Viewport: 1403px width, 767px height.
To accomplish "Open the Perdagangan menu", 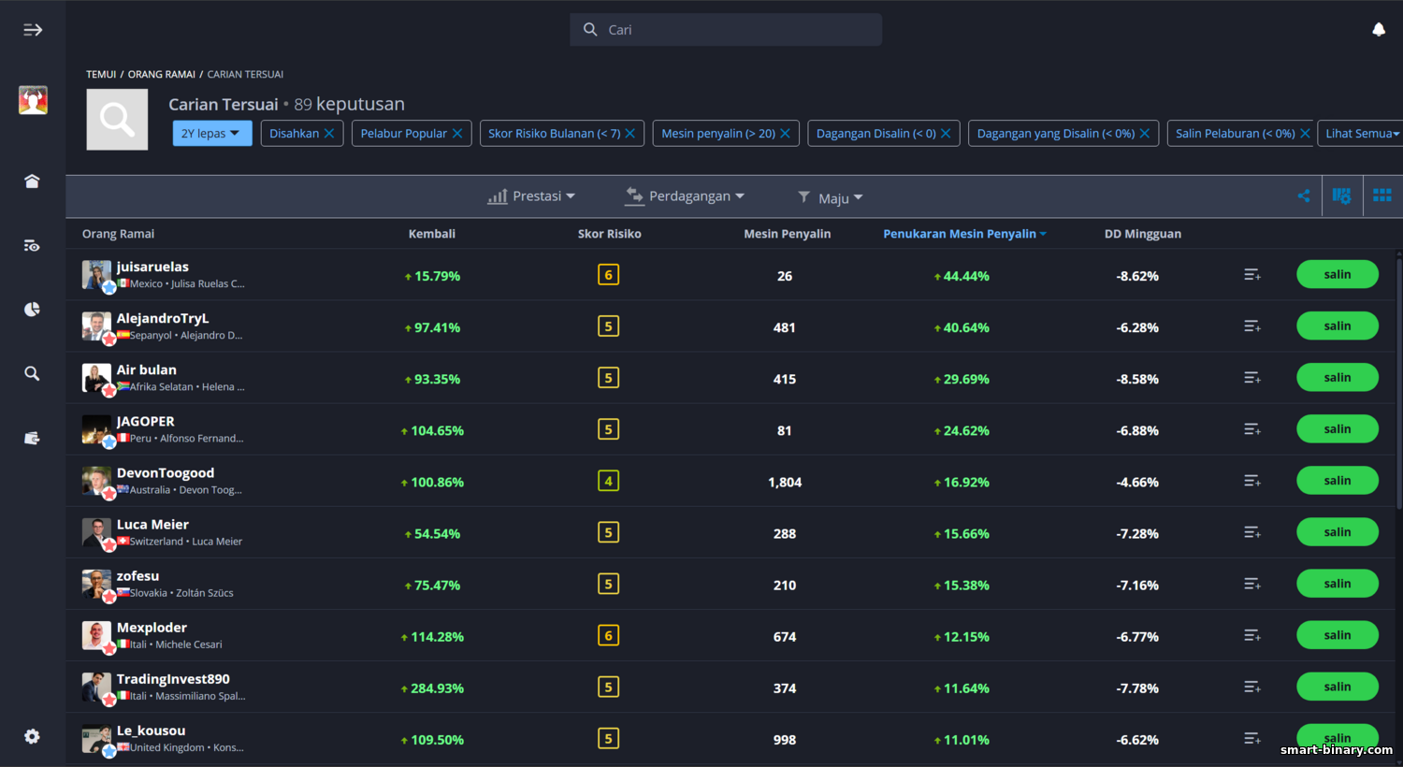I will coord(685,196).
